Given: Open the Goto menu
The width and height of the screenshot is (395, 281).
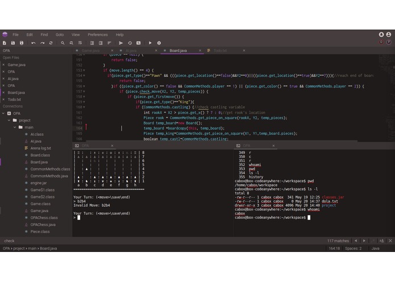Looking at the screenshot, I should (60, 35).
